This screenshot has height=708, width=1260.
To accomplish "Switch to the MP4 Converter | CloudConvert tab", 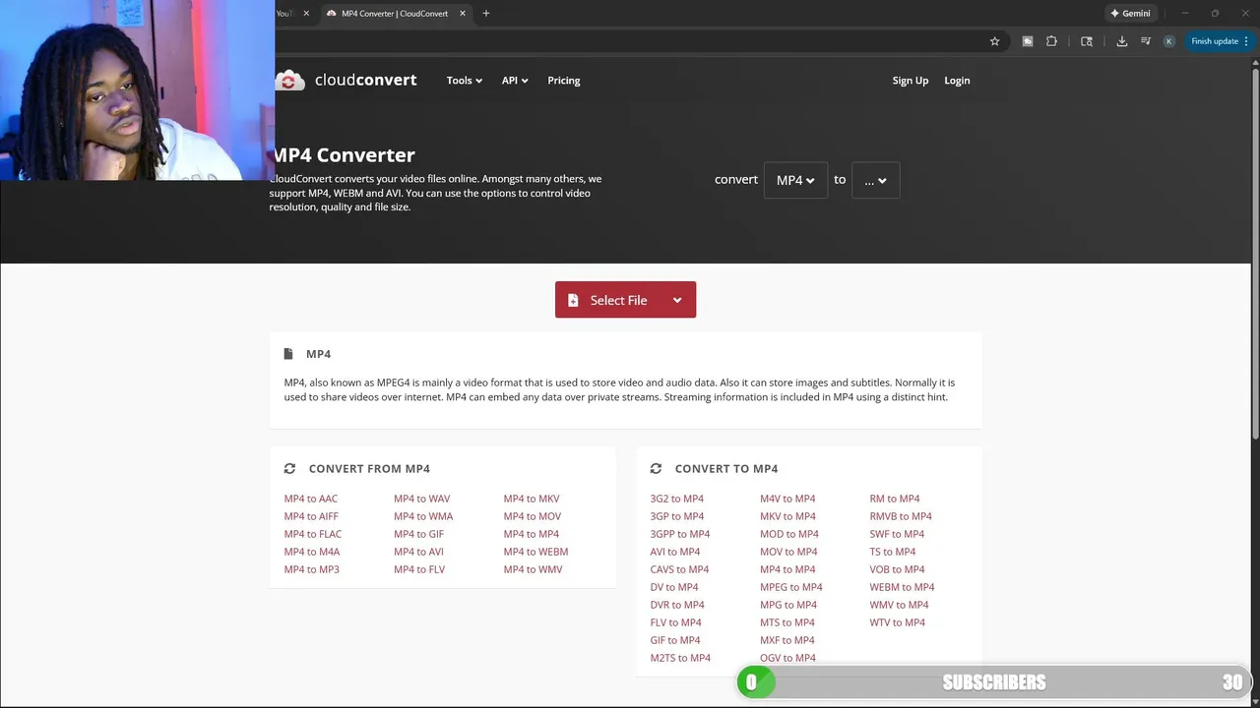I will (394, 14).
